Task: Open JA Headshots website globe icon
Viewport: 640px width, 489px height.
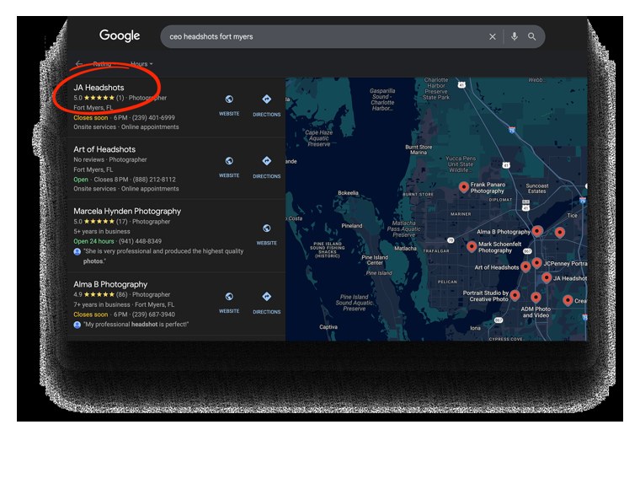Action: pos(229,99)
